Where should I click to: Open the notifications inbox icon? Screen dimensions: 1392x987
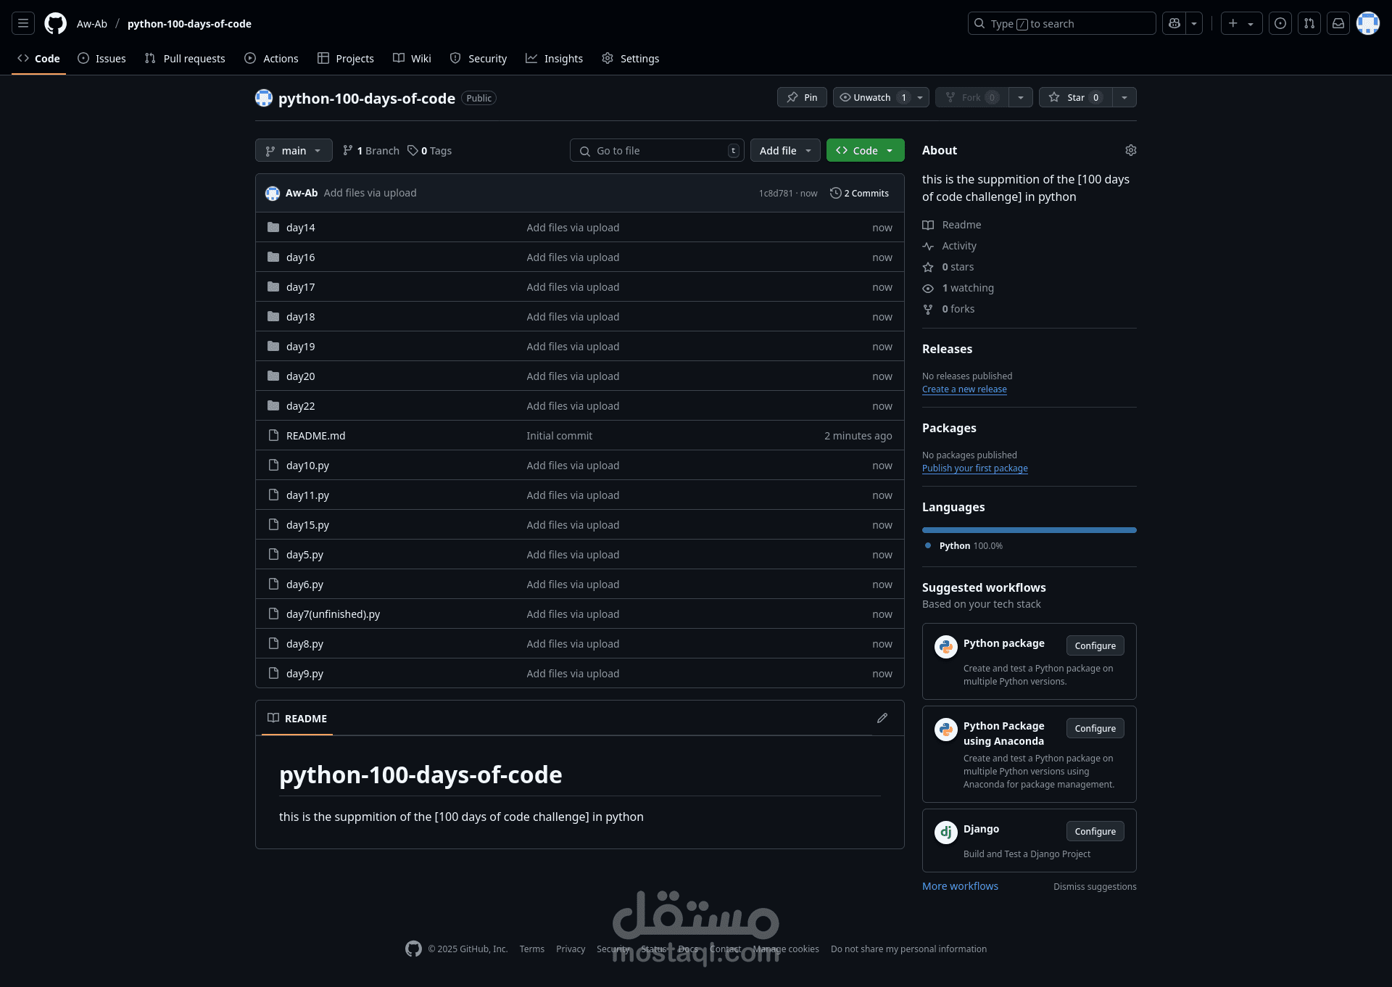point(1338,23)
